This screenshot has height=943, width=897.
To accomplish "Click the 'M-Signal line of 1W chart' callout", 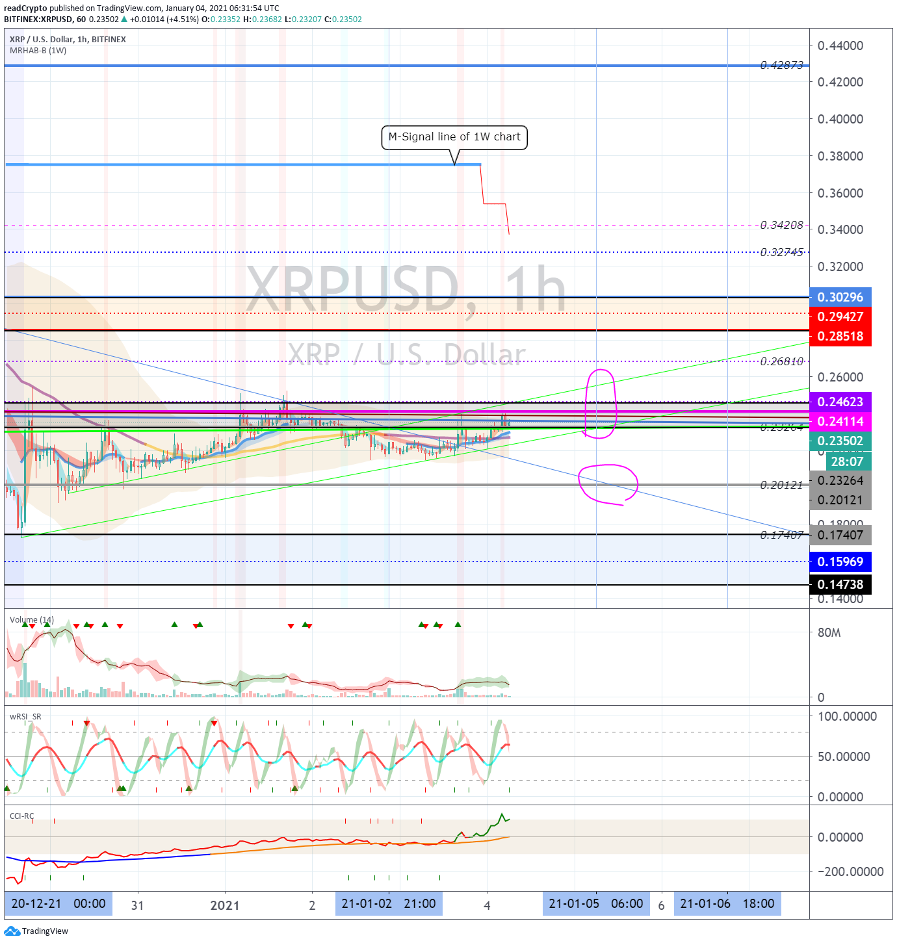I will [454, 137].
